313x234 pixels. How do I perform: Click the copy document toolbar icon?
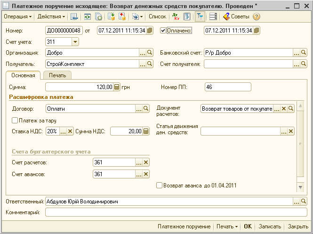pos(98,16)
